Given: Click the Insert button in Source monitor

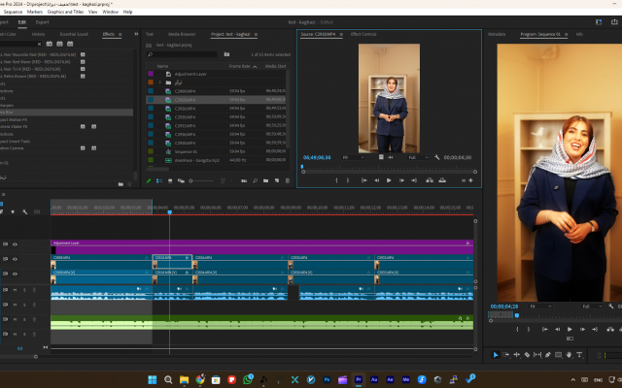Looking at the screenshot, I should coord(428,180).
